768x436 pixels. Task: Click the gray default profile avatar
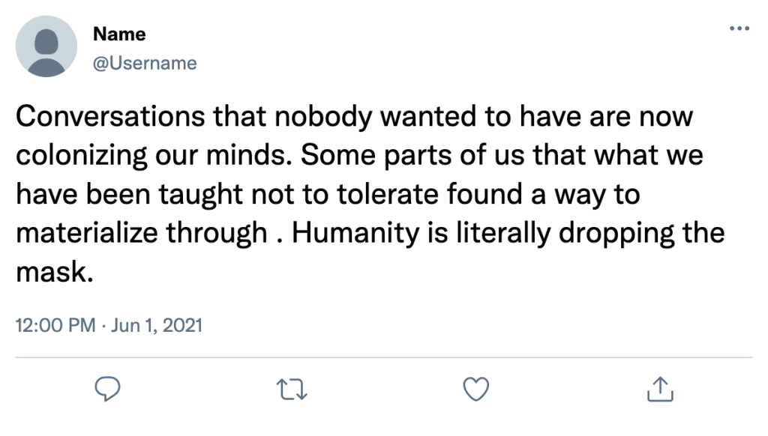pyautogui.click(x=46, y=46)
